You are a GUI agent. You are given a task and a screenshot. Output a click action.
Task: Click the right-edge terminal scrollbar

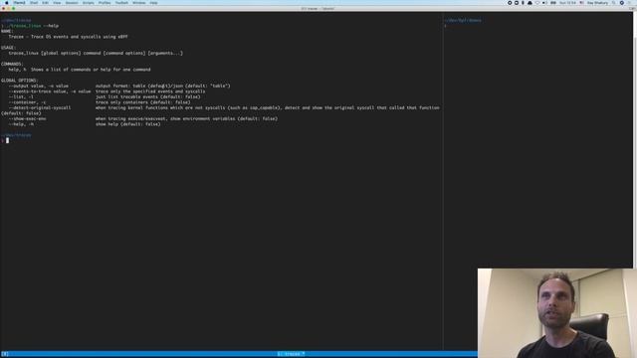635,140
